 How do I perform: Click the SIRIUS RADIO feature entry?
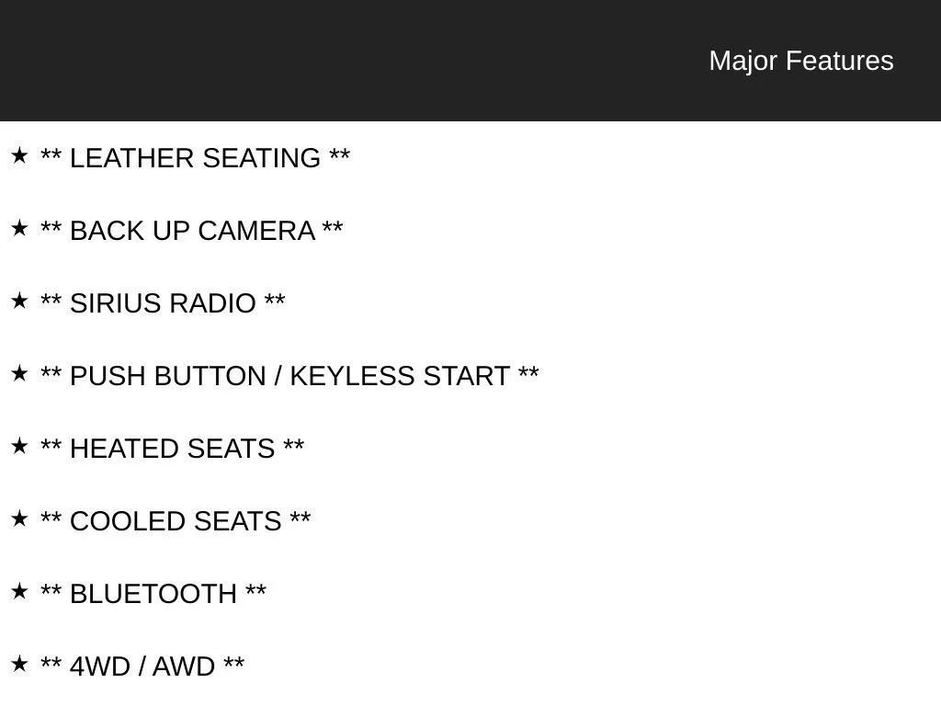[x=163, y=303]
